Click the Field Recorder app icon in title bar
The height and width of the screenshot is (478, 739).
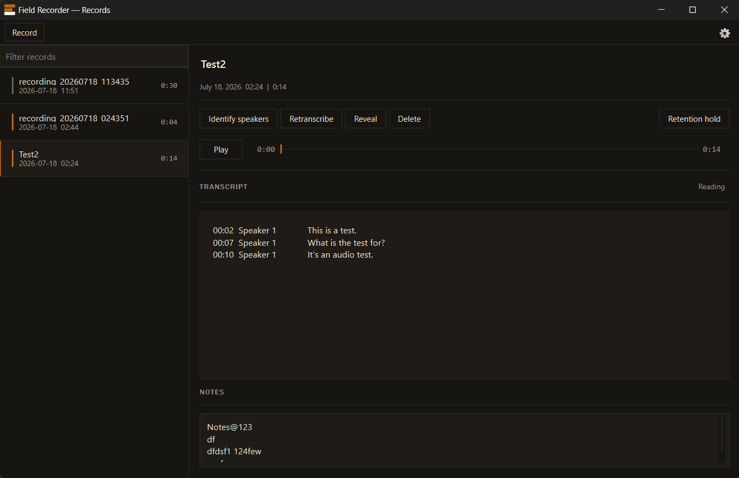(x=10, y=10)
